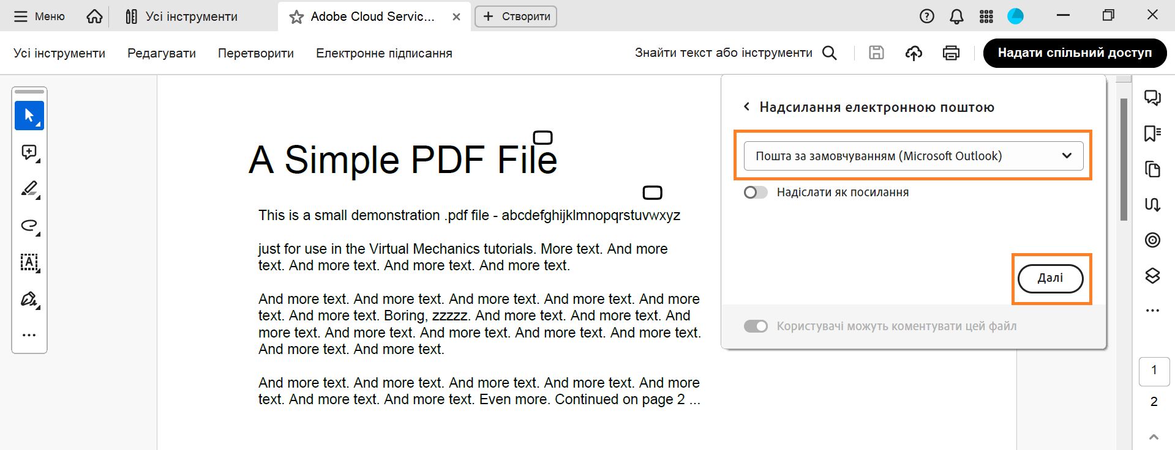Screen dimensions: 1175x450
Task: Toggle 'Надіслати як посилання' switch
Action: [756, 193]
